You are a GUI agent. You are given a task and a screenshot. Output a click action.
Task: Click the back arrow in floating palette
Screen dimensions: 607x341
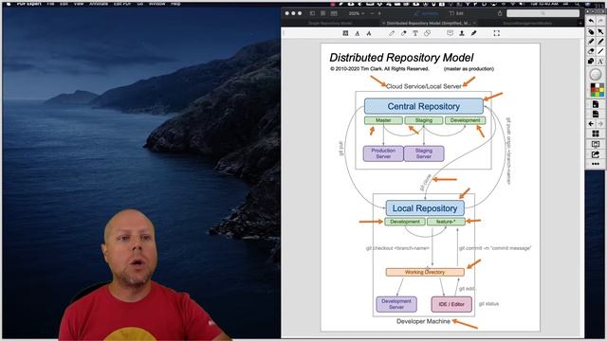point(591,124)
